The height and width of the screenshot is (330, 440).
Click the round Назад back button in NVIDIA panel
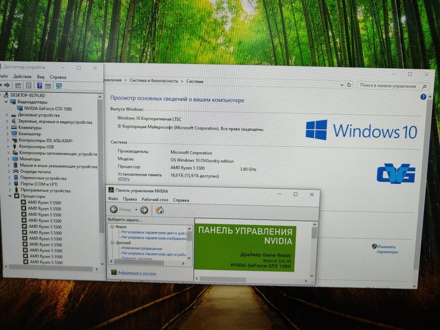point(114,209)
